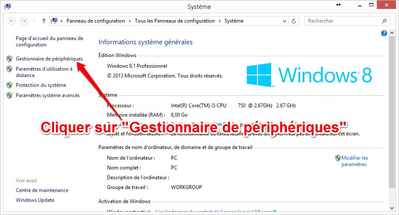The height and width of the screenshot is (215, 399).
Task: Click the system icon in title bar
Action: (8, 6)
